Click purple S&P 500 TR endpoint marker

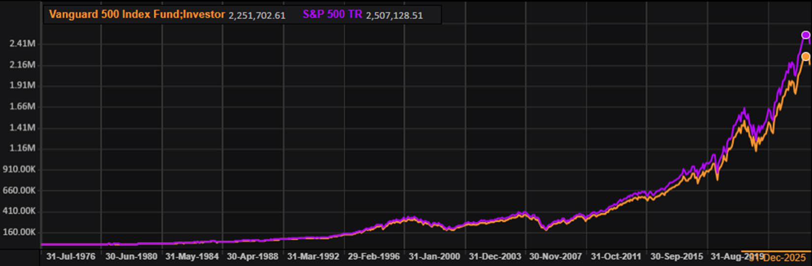[x=806, y=35]
